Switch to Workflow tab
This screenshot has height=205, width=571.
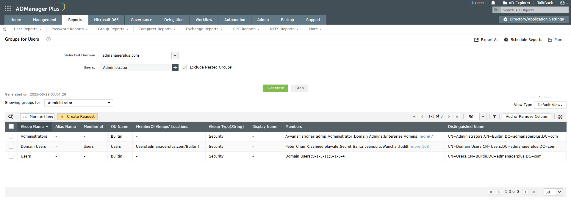click(x=204, y=20)
